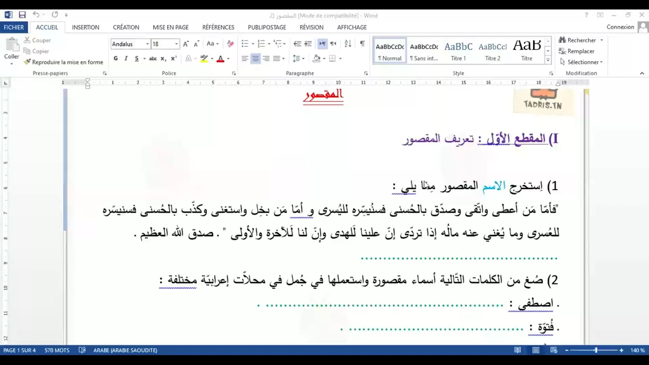The width and height of the screenshot is (649, 365).
Task: Click the bulleted list icon
Action: pyautogui.click(x=245, y=44)
